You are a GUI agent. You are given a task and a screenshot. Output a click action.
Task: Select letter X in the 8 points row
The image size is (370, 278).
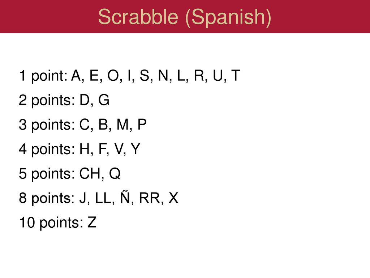pos(173,198)
